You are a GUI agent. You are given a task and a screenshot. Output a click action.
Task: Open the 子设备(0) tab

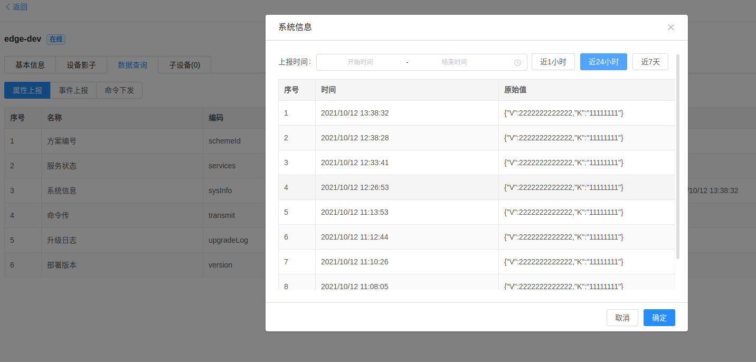tap(184, 65)
